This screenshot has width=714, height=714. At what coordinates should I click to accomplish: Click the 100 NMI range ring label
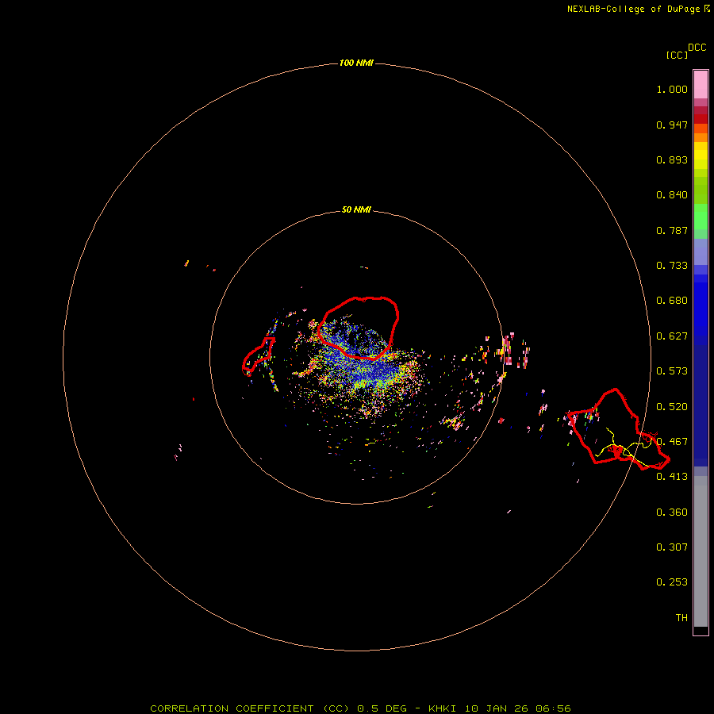pos(356,63)
